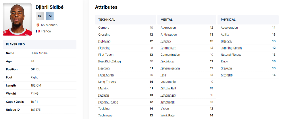283x119 pixels.
Task: Click the Corners attribute label
Action: (x=104, y=28)
